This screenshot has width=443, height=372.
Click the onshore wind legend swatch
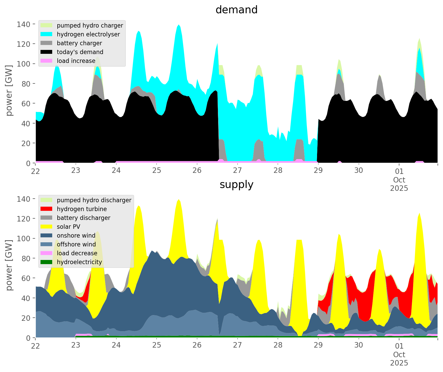pyautogui.click(x=46, y=236)
